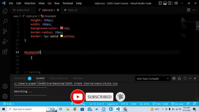Image resolution: width=199 pixels, height=112 pixels.
Task: Open the File menu
Action: pyautogui.click(x=11, y=3)
